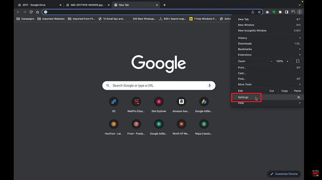
Task: Go to the home page icon
Action: click(x=37, y=12)
